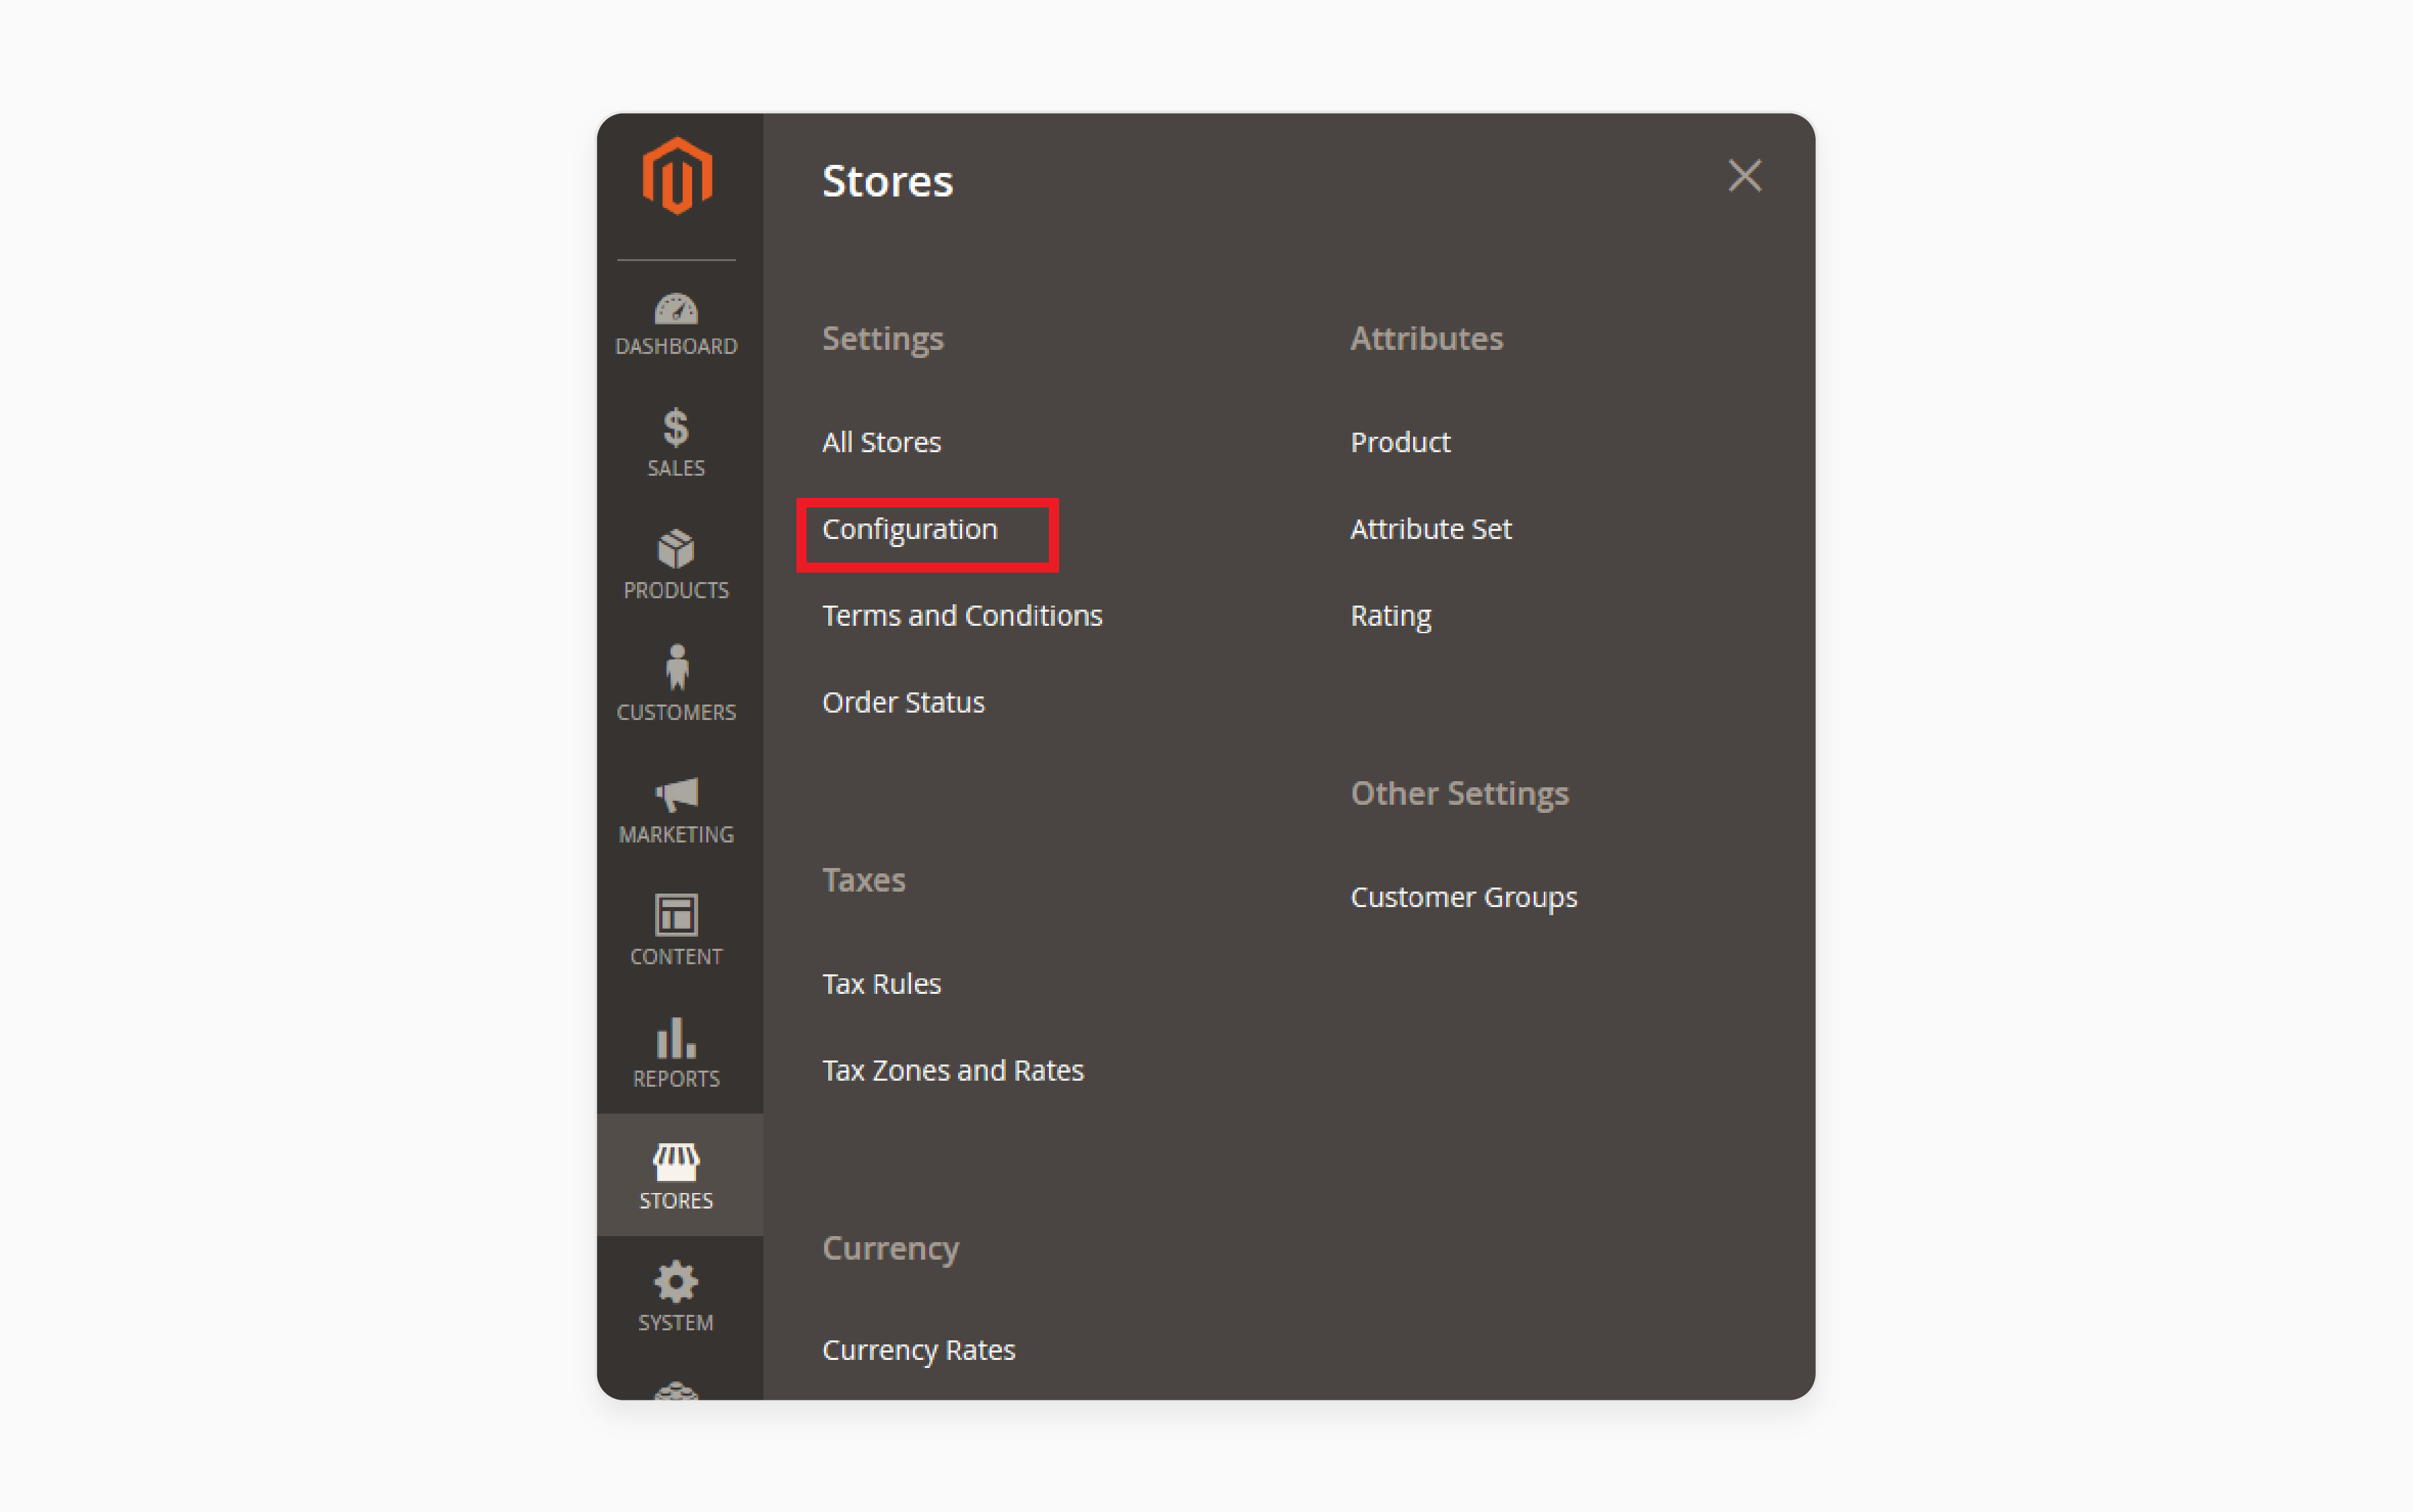Open Rating attributes

pyautogui.click(x=1390, y=616)
